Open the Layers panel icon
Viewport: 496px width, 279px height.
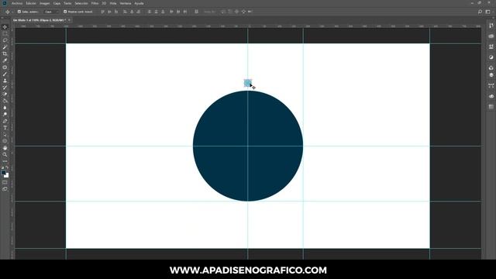tap(491, 75)
